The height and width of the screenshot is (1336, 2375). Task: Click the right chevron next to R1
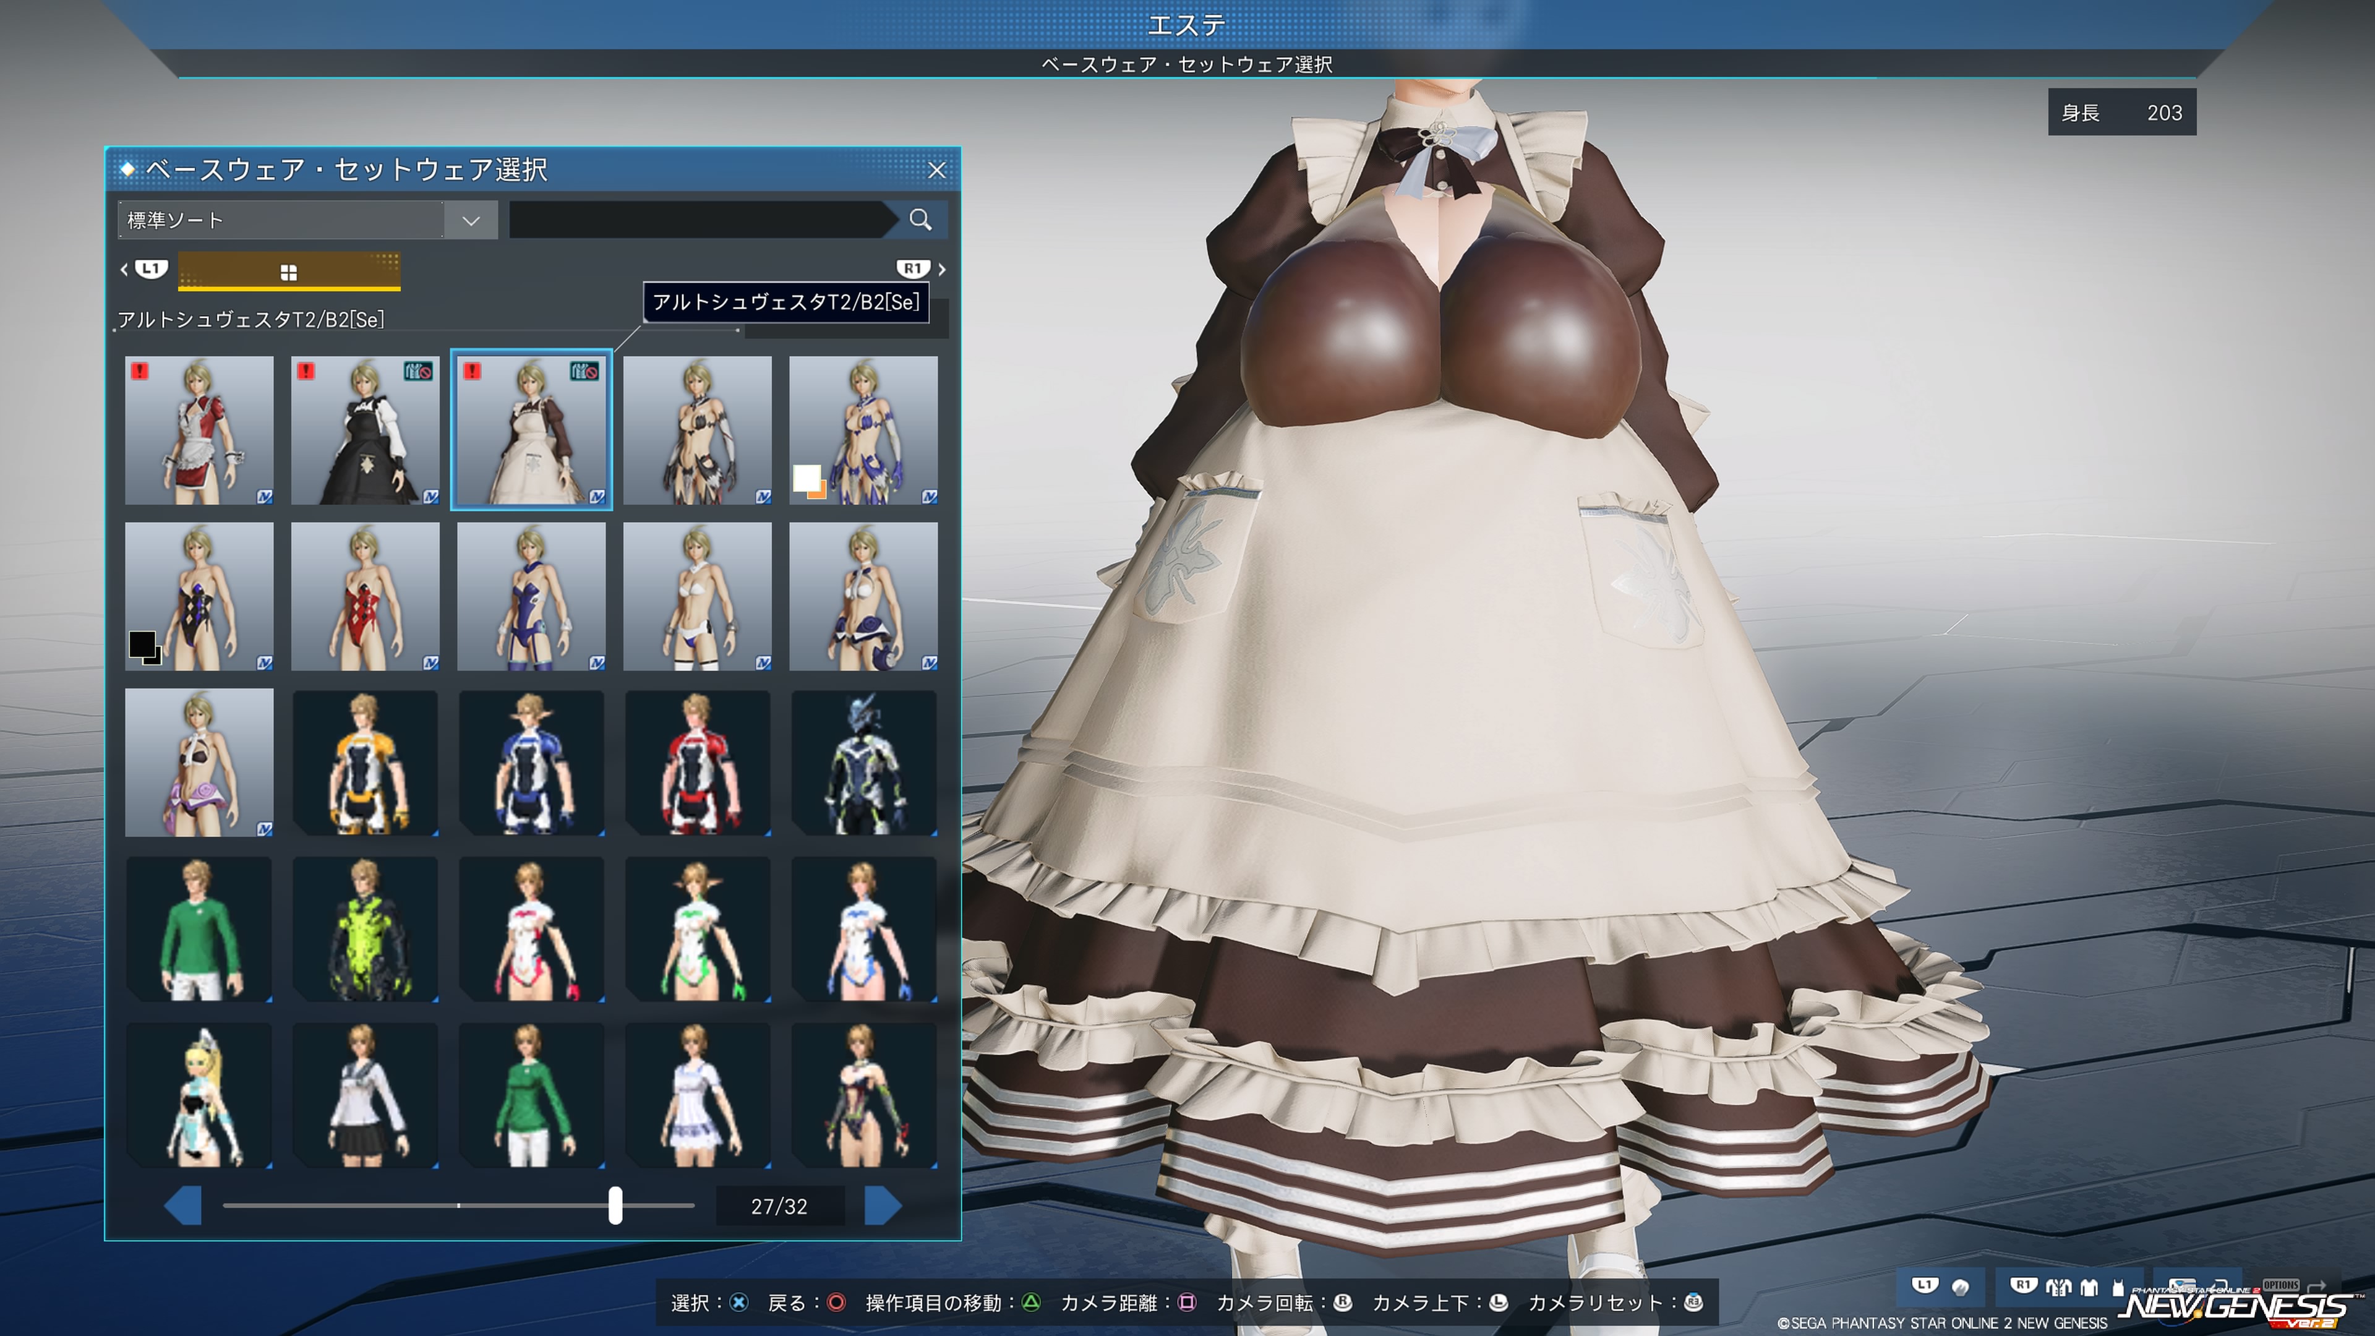941,269
